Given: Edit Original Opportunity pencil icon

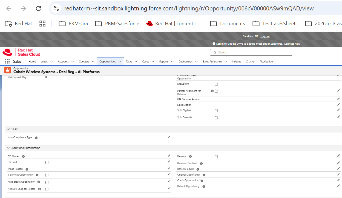Looking at the screenshot, I should (x=338, y=174).
